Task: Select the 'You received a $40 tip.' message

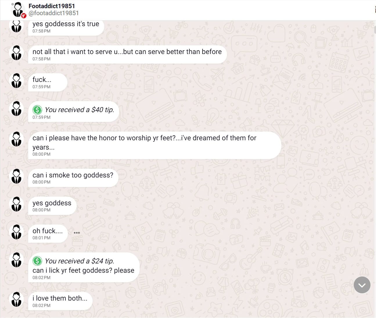Action: [x=73, y=112]
